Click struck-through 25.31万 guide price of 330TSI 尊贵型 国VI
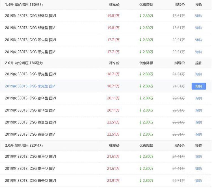212x188 pixels. click(179, 122)
